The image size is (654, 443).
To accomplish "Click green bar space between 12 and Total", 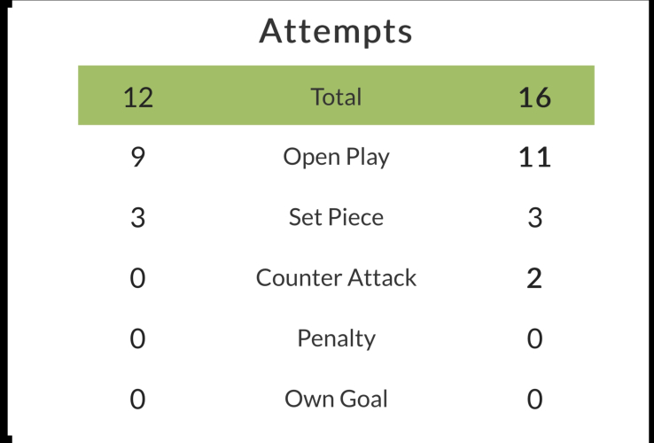I will [x=230, y=97].
